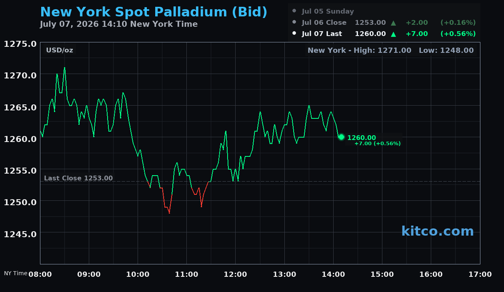Viewport: 504px width, 292px height.
Task: Click the current price marker dot at 1260.00
Action: (x=341, y=137)
